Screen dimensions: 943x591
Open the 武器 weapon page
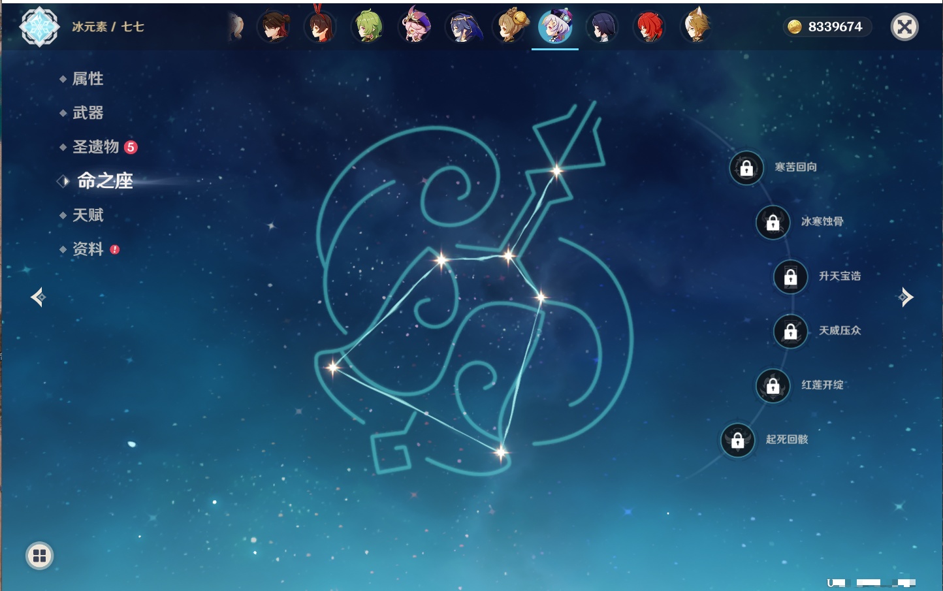88,113
